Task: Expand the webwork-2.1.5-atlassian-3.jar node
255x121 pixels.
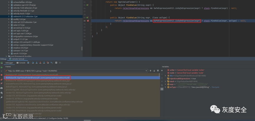Action: [9, 16]
